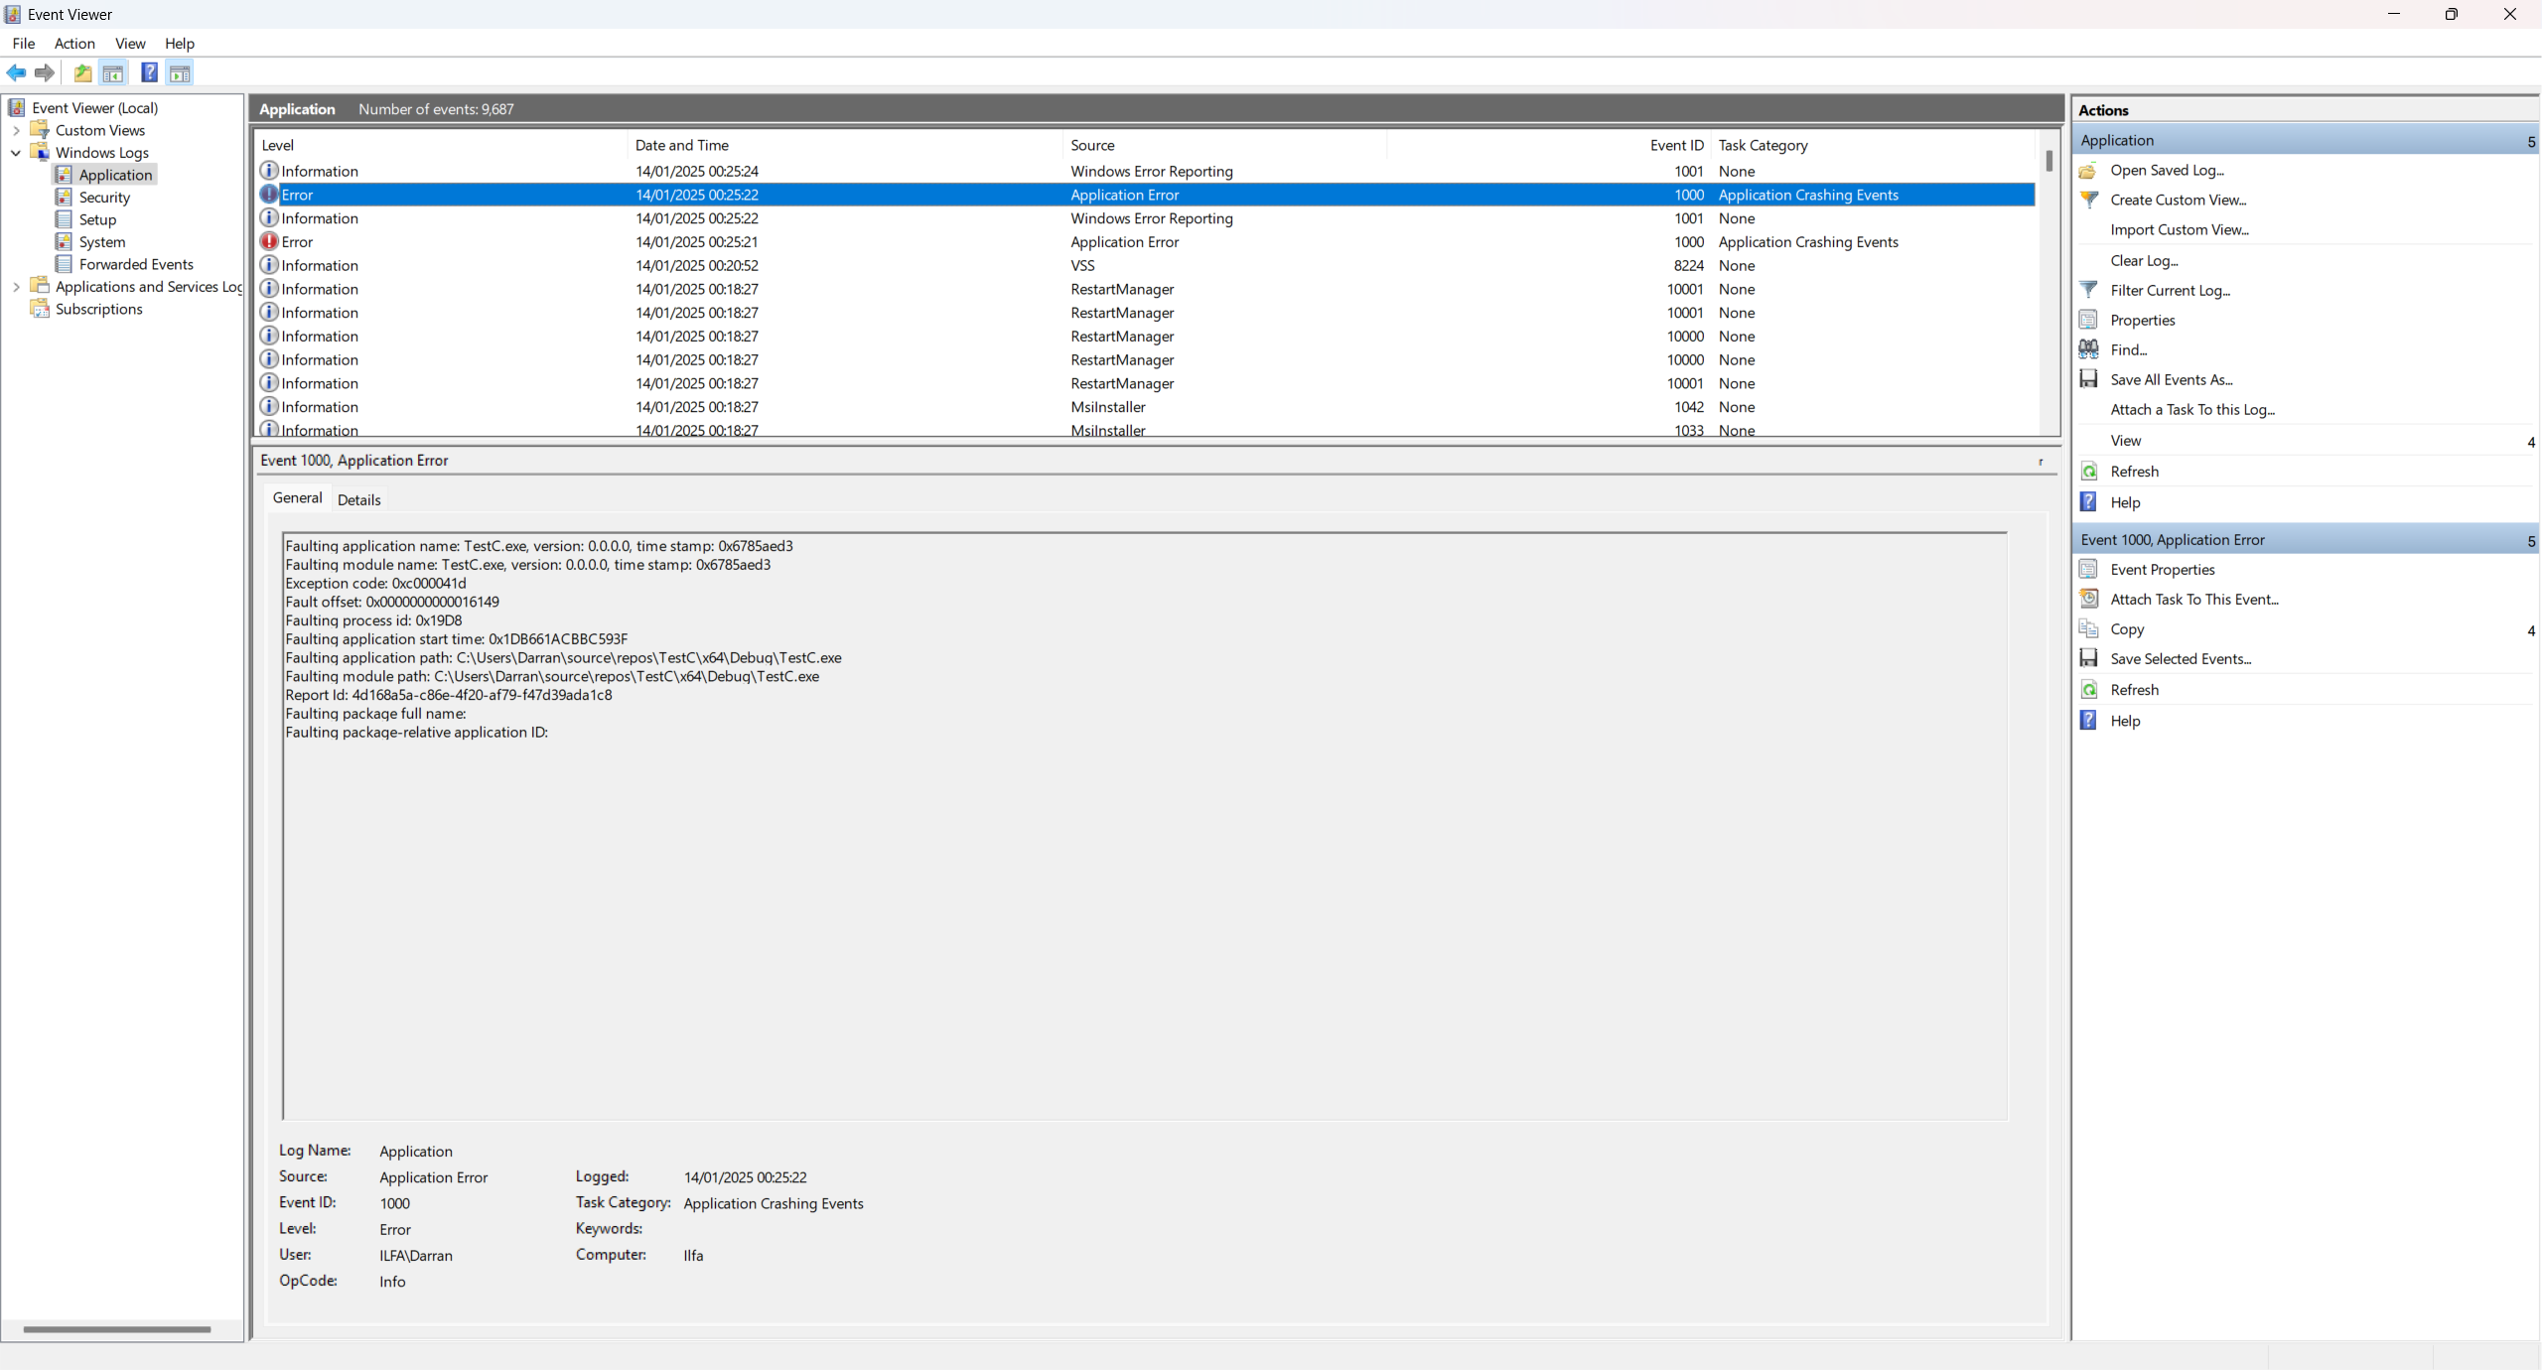Select the Security log in tree
The height and width of the screenshot is (1370, 2542).
(104, 198)
